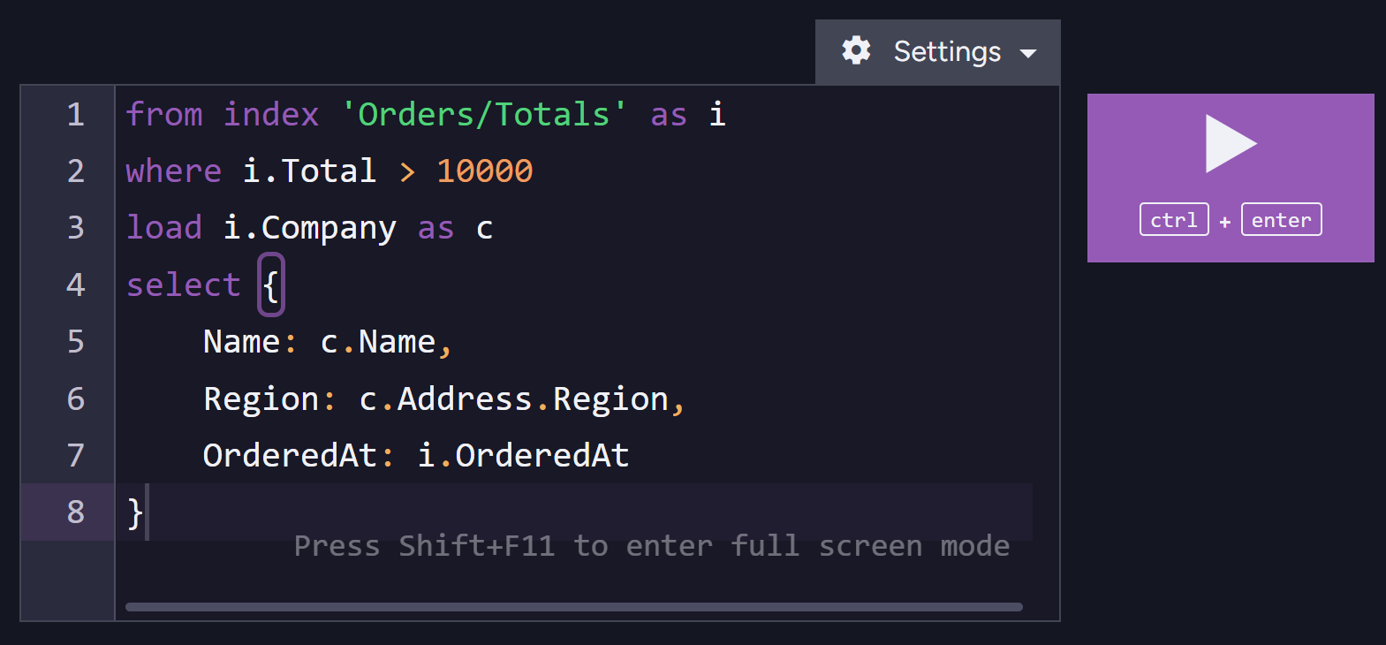Screen dimensions: 1386x645
Task: Click the horizontal scrollbar under the editor
Action: click(x=574, y=607)
